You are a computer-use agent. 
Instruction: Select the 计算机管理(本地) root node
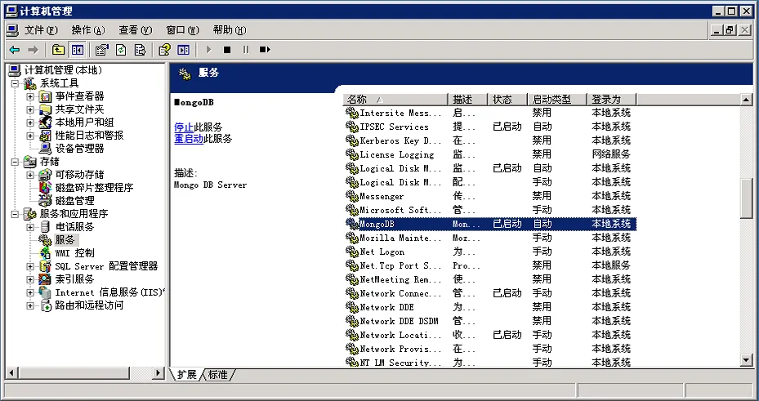[x=63, y=70]
